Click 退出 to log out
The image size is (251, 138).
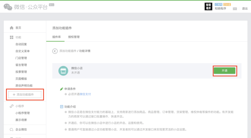tap(245, 9)
